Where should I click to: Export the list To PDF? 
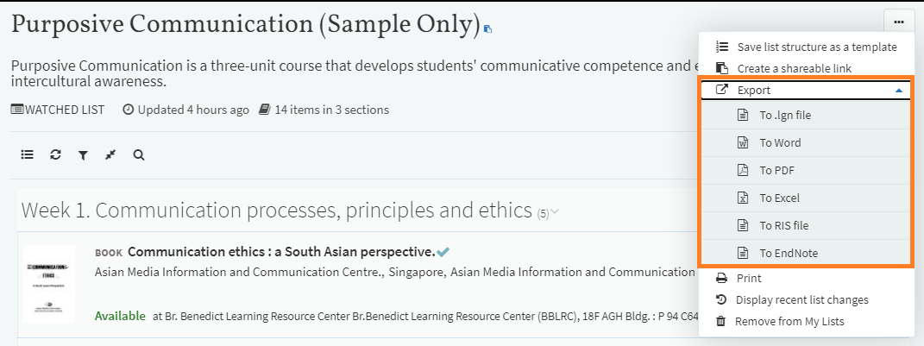point(776,171)
